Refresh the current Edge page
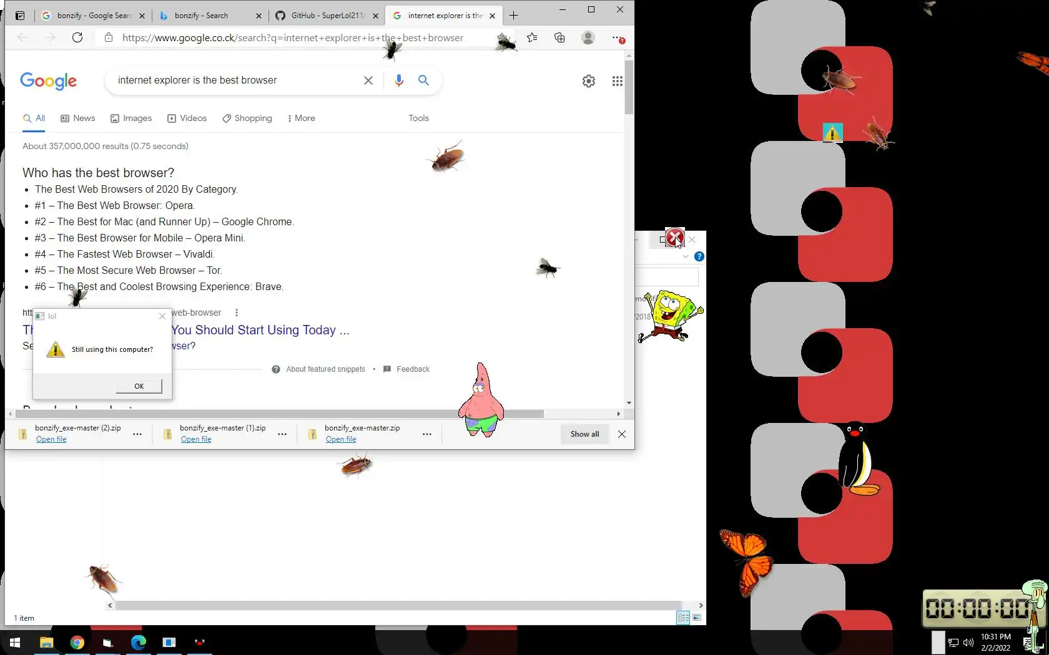 click(x=77, y=37)
